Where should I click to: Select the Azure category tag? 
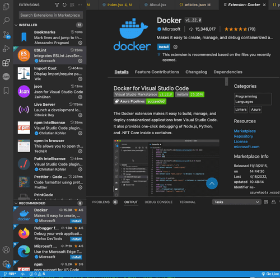click(255, 110)
